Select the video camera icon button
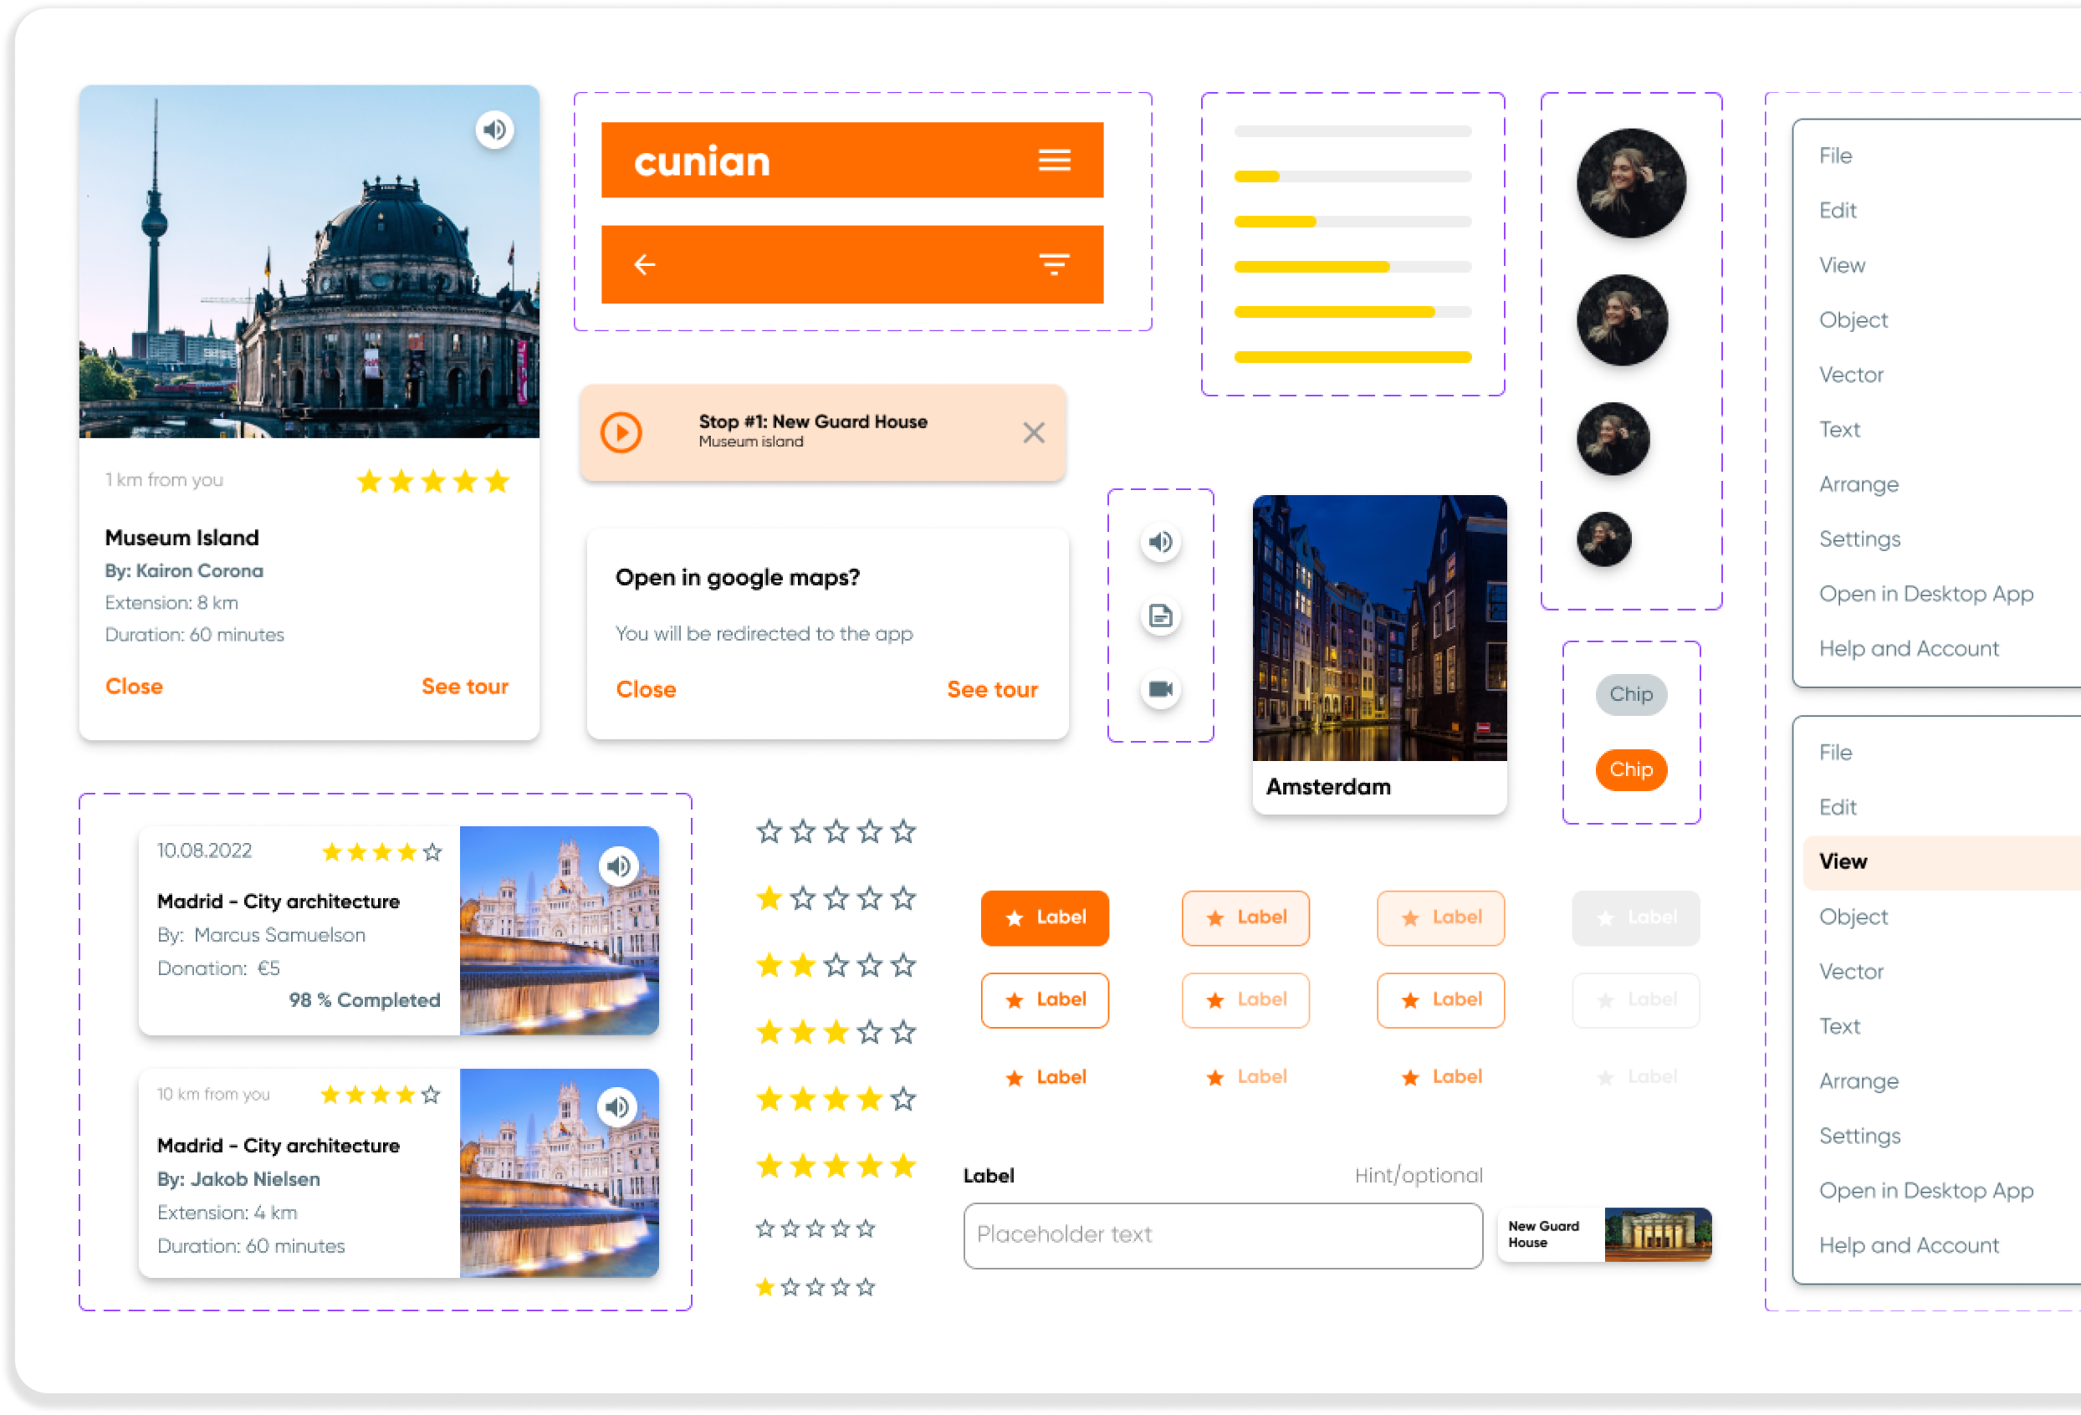This screenshot has height=1415, width=2081. point(1160,689)
